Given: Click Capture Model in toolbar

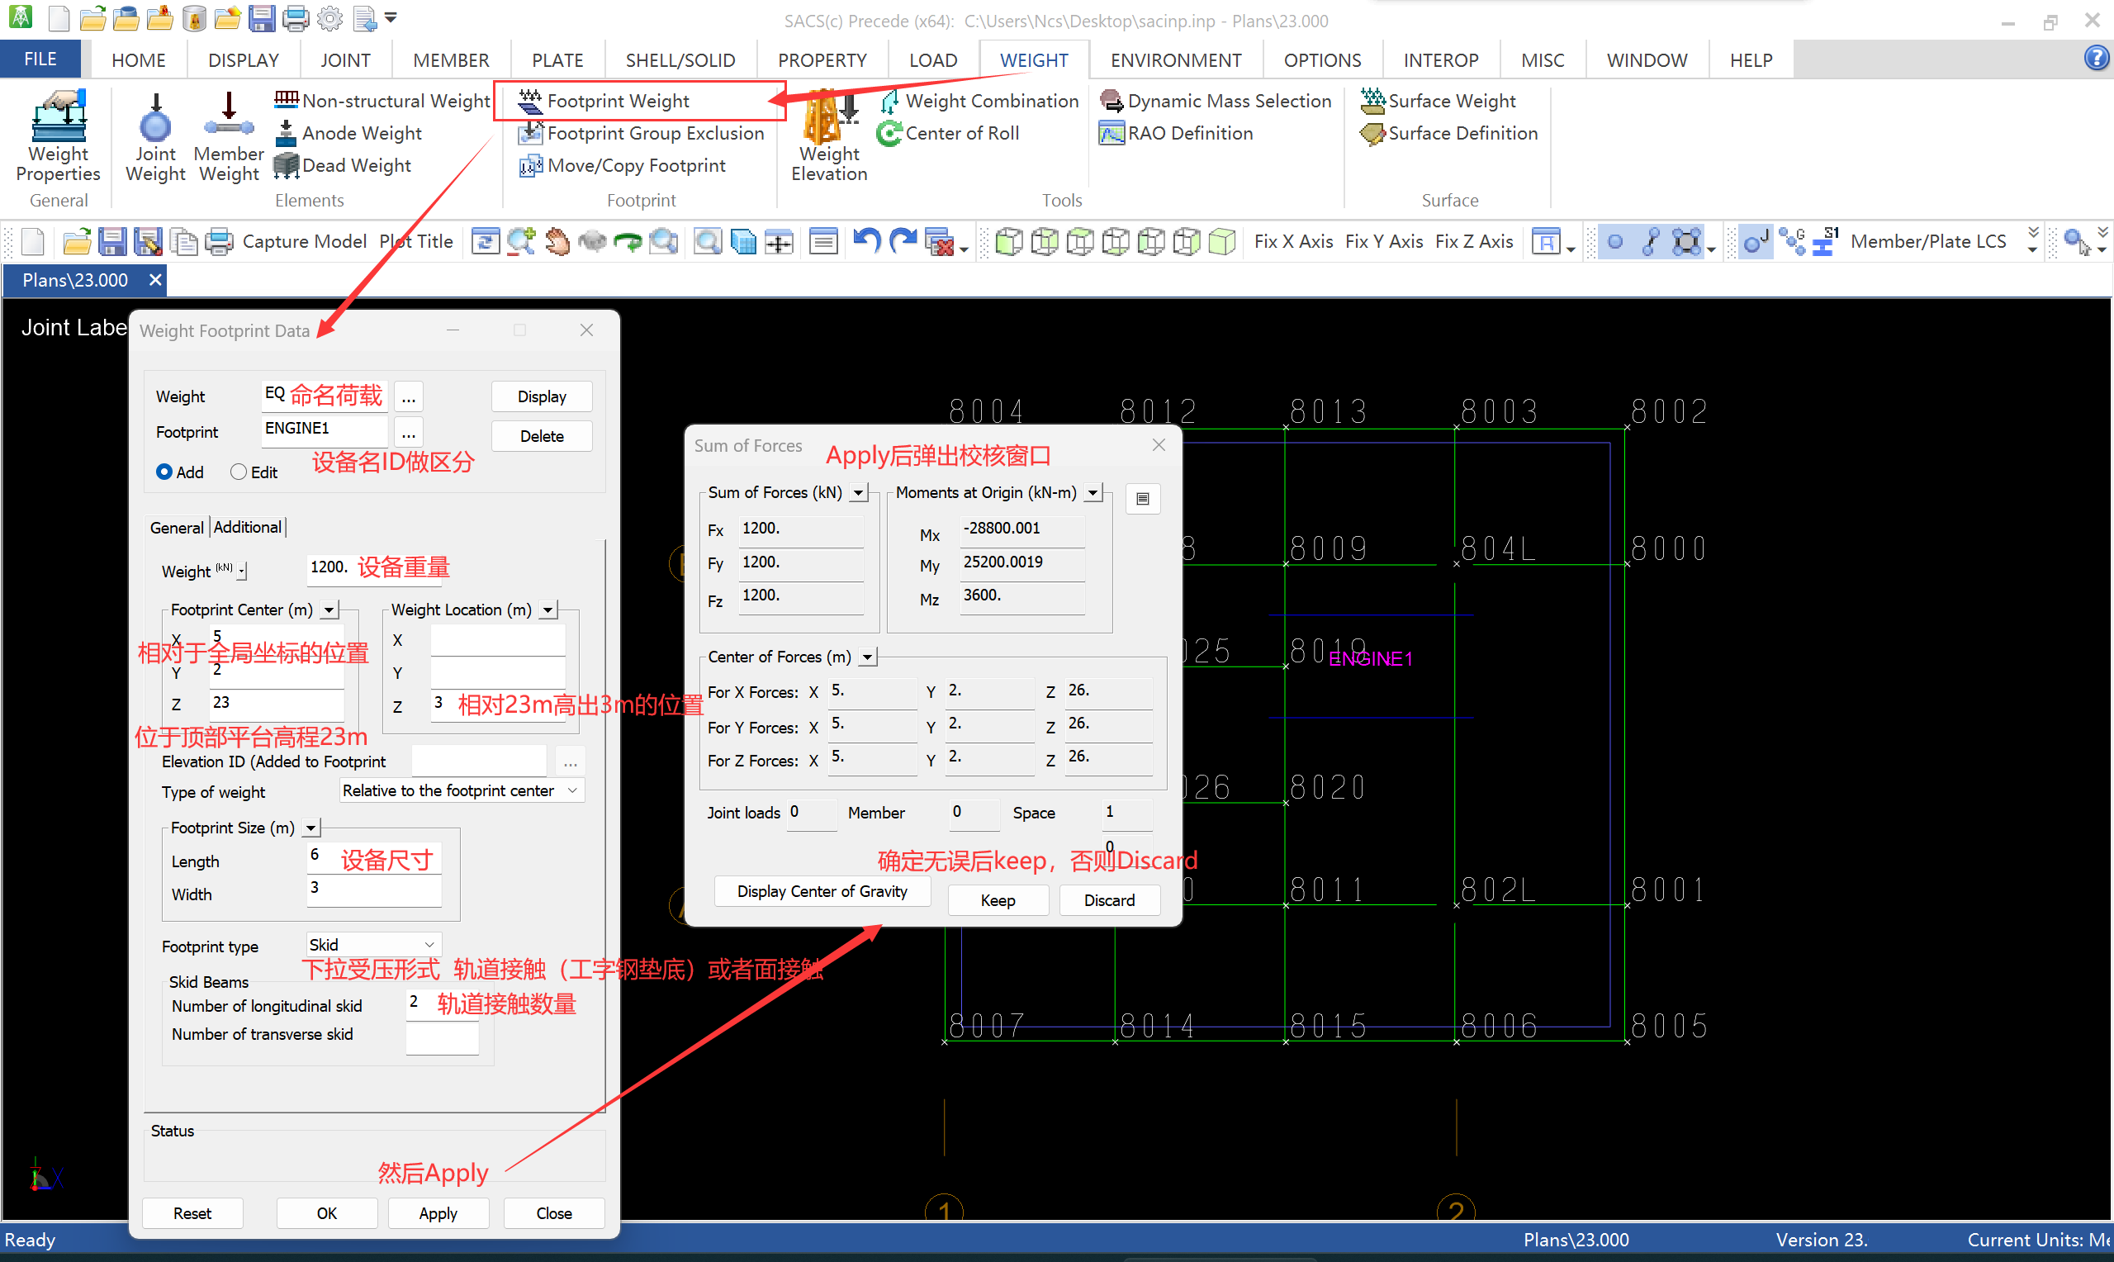Looking at the screenshot, I should [x=303, y=241].
